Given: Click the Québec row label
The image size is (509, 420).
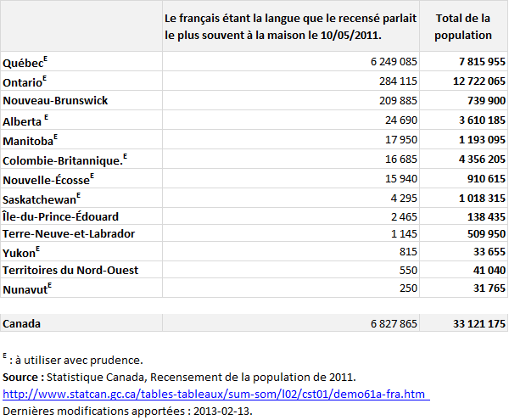Looking at the screenshot, I should point(25,63).
